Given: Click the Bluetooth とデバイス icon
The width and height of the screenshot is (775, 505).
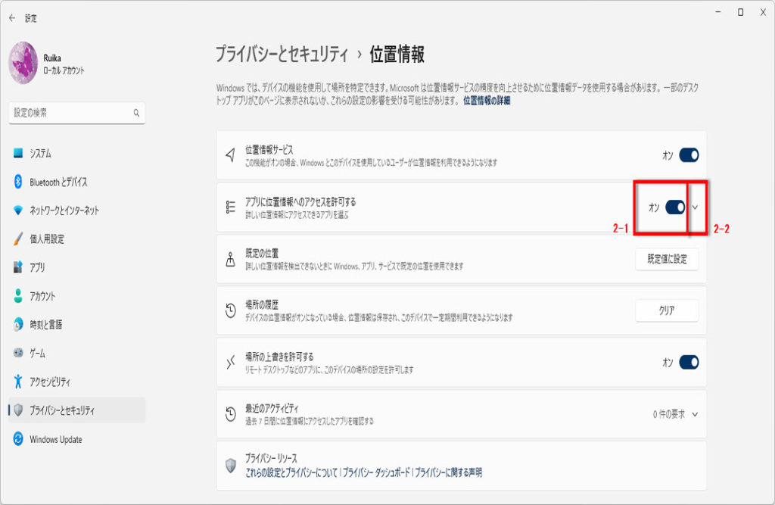Looking at the screenshot, I should pos(18,182).
